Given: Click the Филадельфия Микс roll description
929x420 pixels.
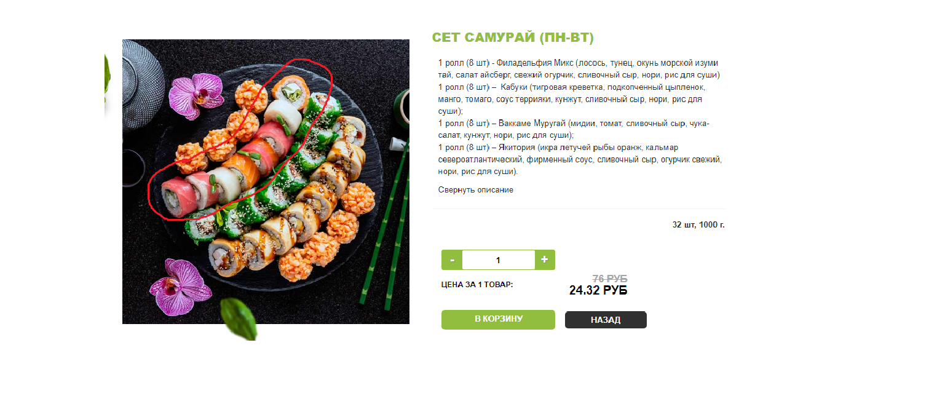Looking at the screenshot, I should (x=579, y=69).
